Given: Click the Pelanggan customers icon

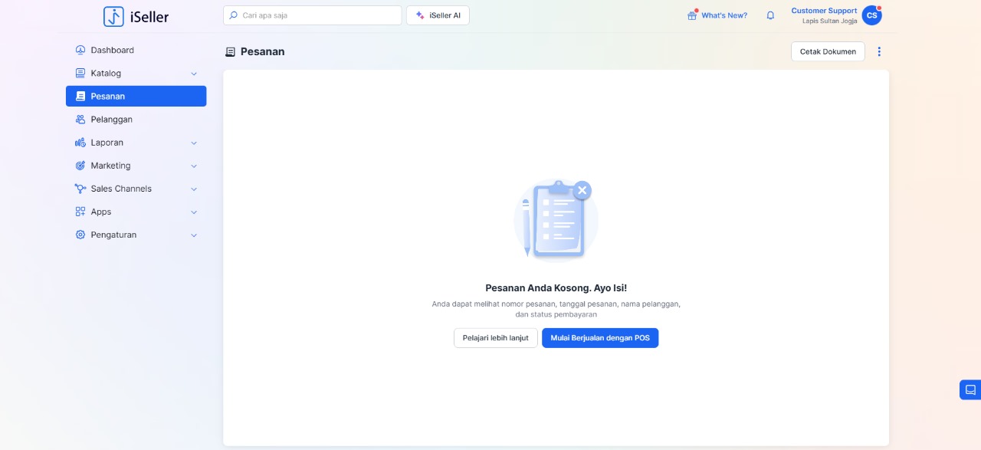Looking at the screenshot, I should 80,120.
